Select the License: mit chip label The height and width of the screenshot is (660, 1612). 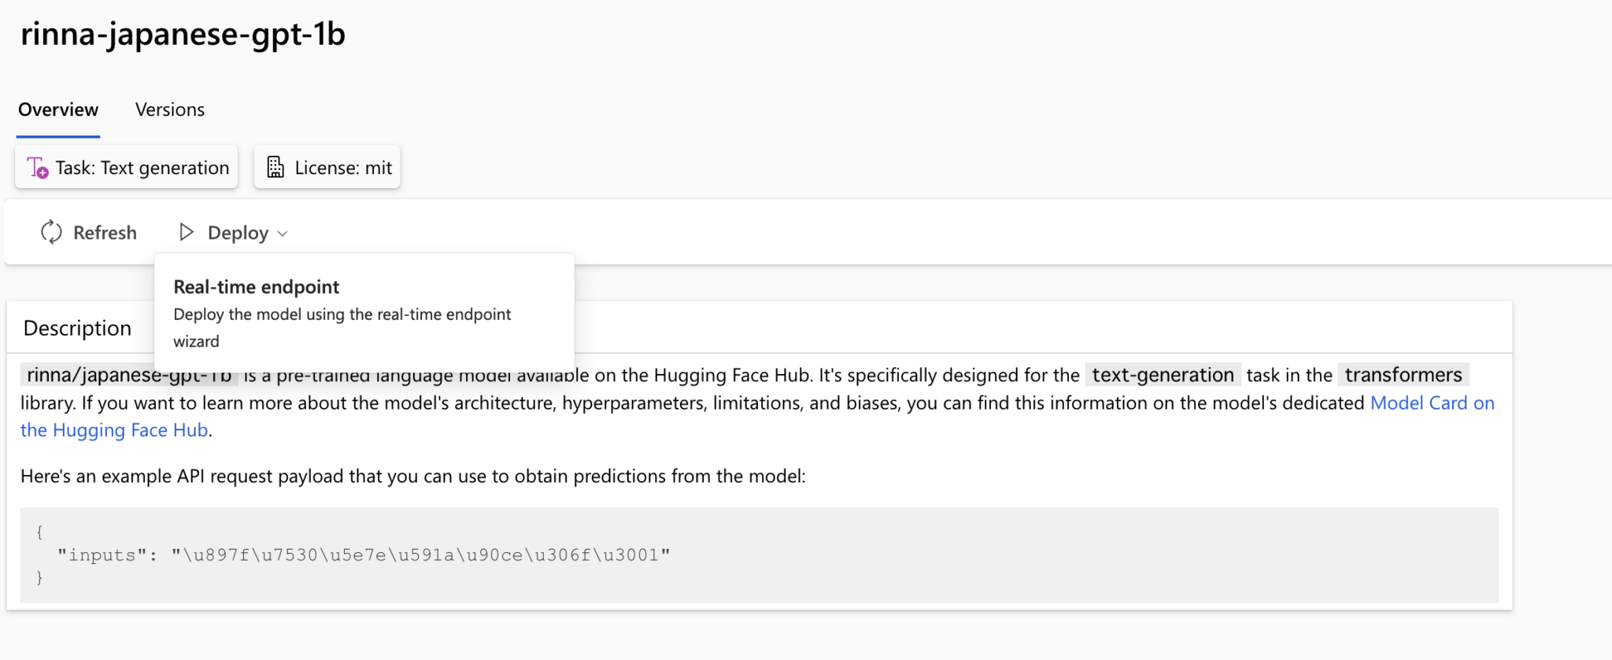[343, 168]
